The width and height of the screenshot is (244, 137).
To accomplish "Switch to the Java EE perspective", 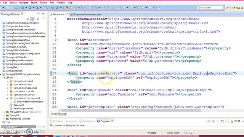I will tap(238, 8).
